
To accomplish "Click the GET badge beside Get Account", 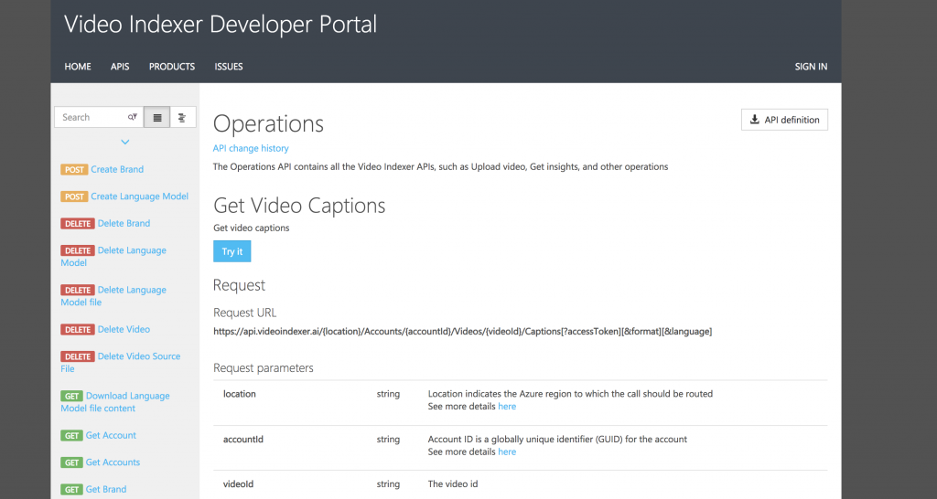I will tap(71, 435).
